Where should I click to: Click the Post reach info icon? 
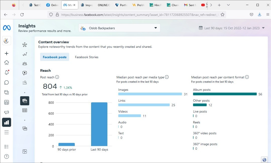57,77
